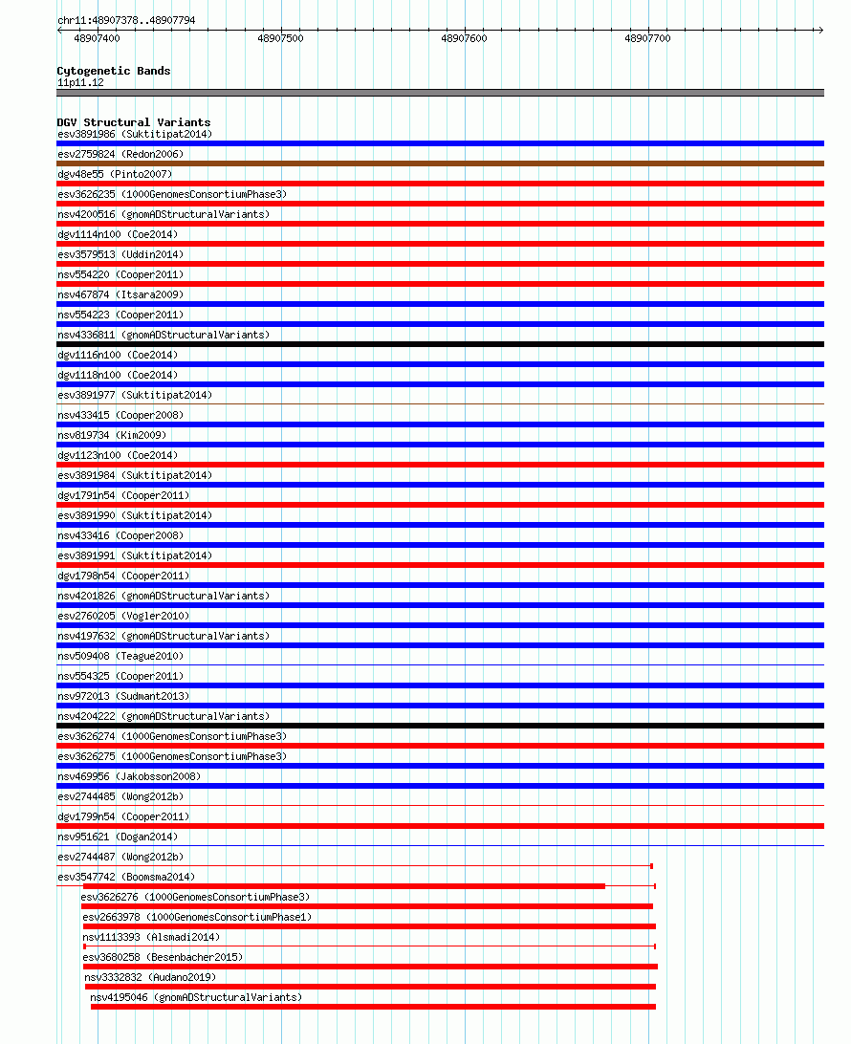Select the nsv1113393 (Alsmadi2014) label
851x1044 pixels.
[x=151, y=937]
